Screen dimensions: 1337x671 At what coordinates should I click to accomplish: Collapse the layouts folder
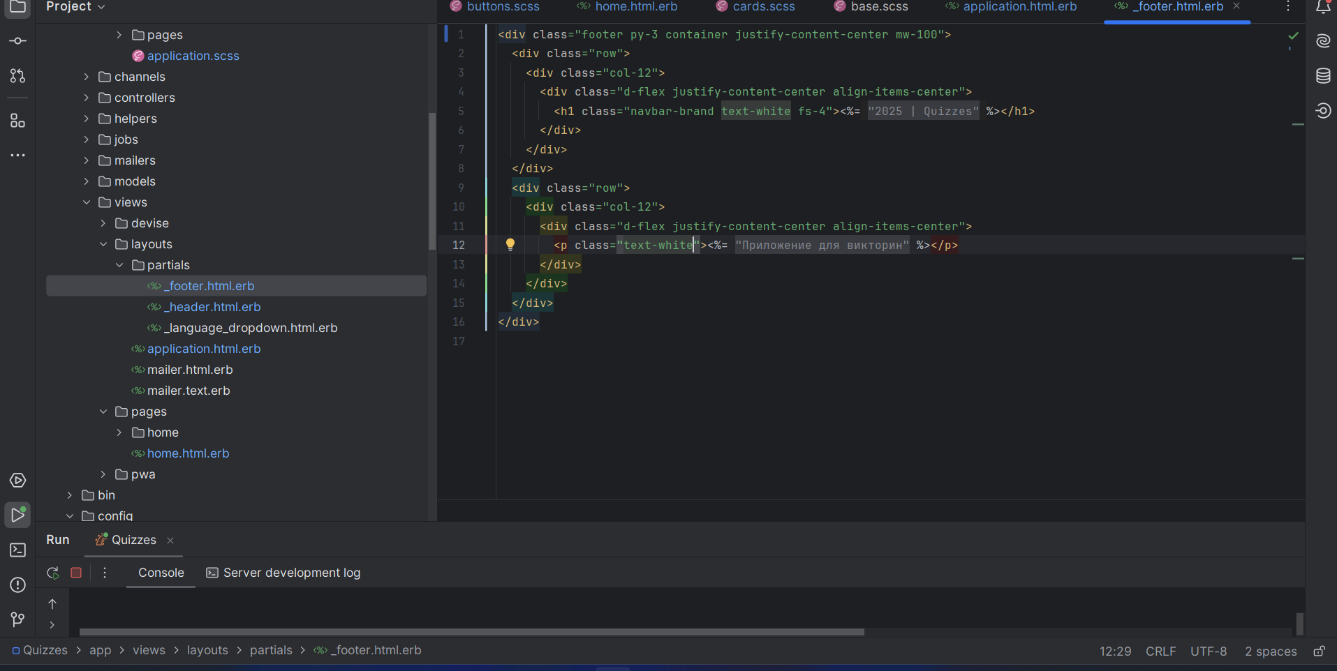coord(103,244)
